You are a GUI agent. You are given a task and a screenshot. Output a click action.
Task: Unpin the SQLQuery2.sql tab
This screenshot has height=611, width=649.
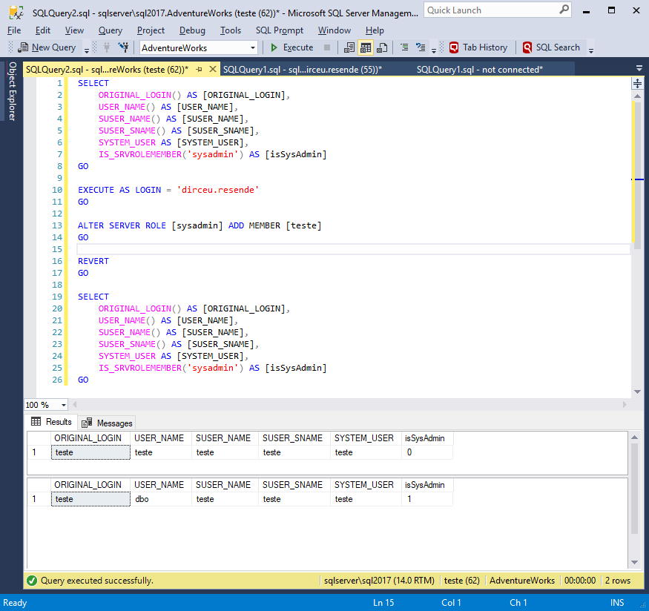pos(199,67)
